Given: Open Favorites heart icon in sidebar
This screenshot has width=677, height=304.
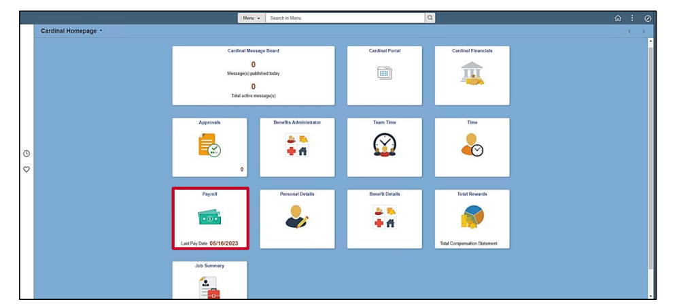Looking at the screenshot, I should (x=27, y=169).
